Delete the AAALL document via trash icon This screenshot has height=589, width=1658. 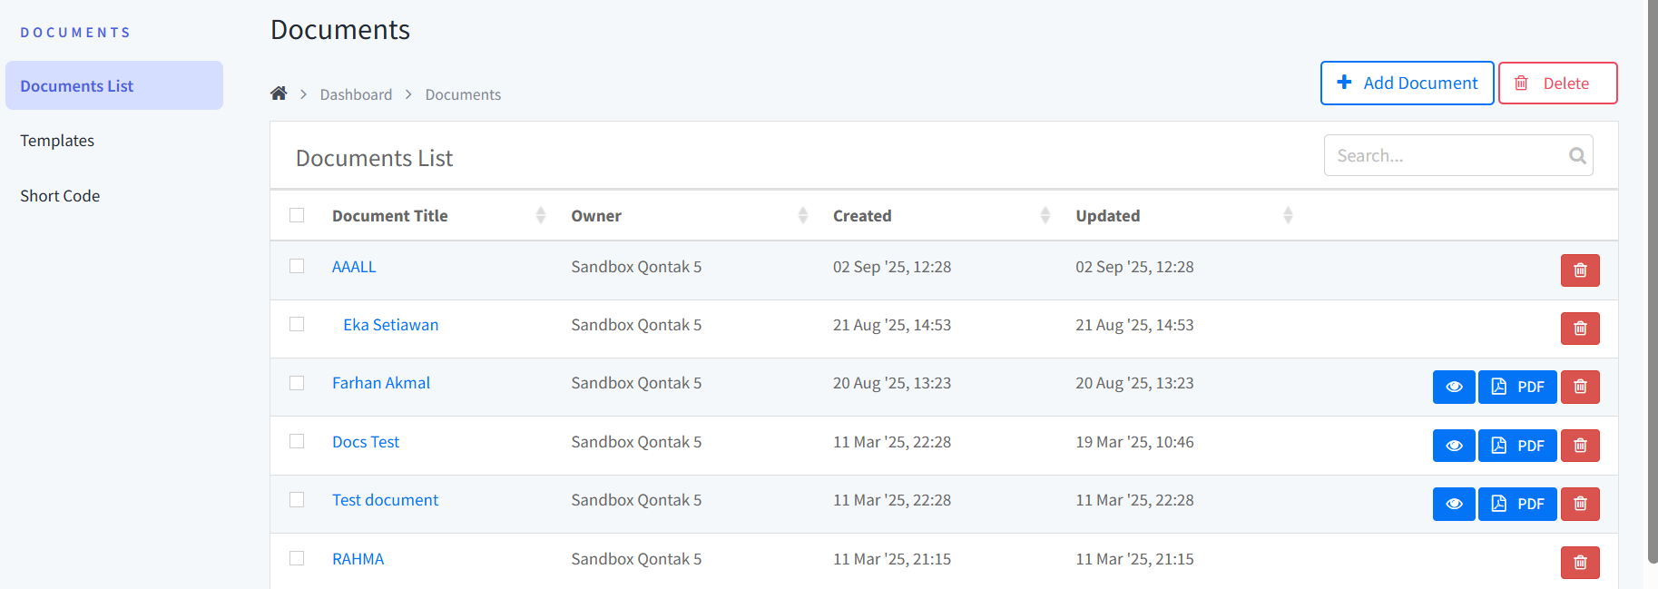coord(1579,270)
